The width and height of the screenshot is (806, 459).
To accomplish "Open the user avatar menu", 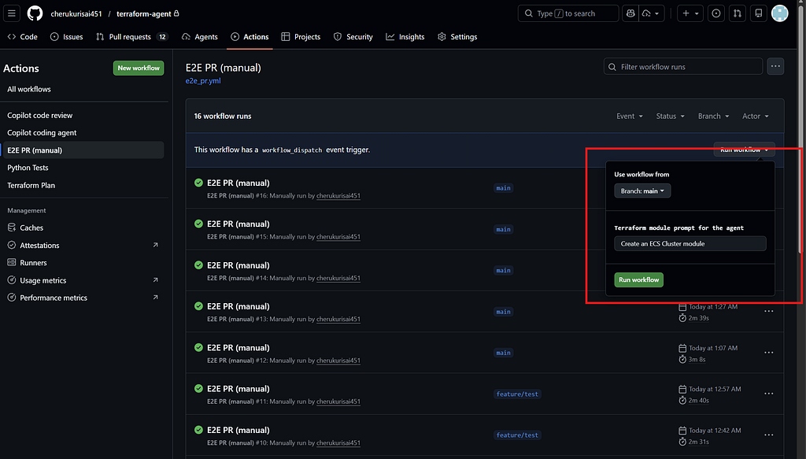I will pos(780,13).
